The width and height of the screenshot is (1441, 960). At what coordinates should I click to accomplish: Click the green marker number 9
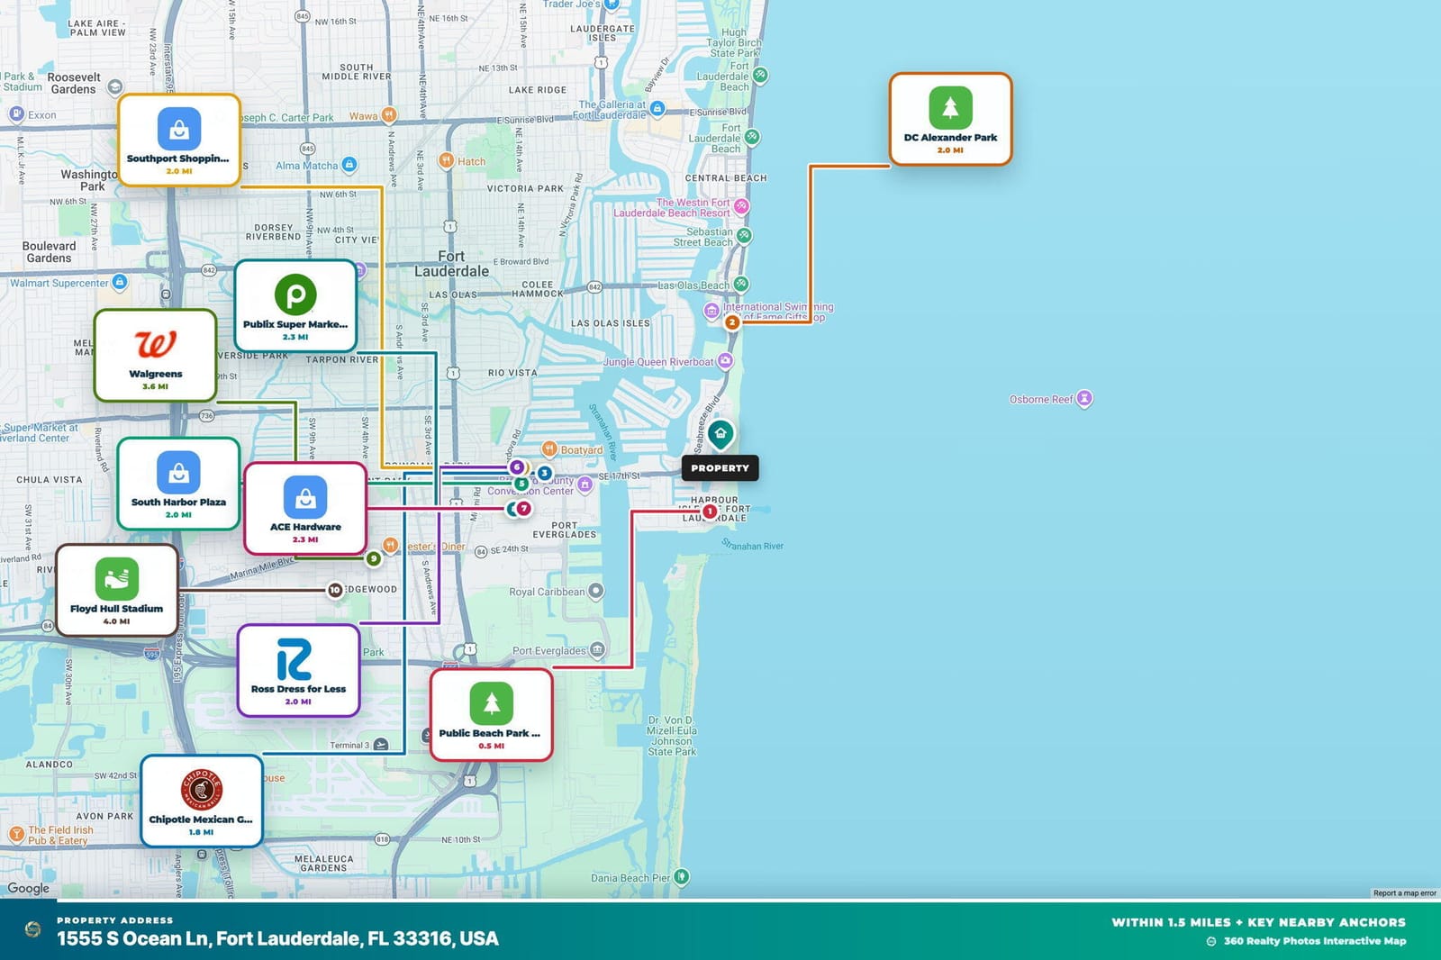(373, 558)
